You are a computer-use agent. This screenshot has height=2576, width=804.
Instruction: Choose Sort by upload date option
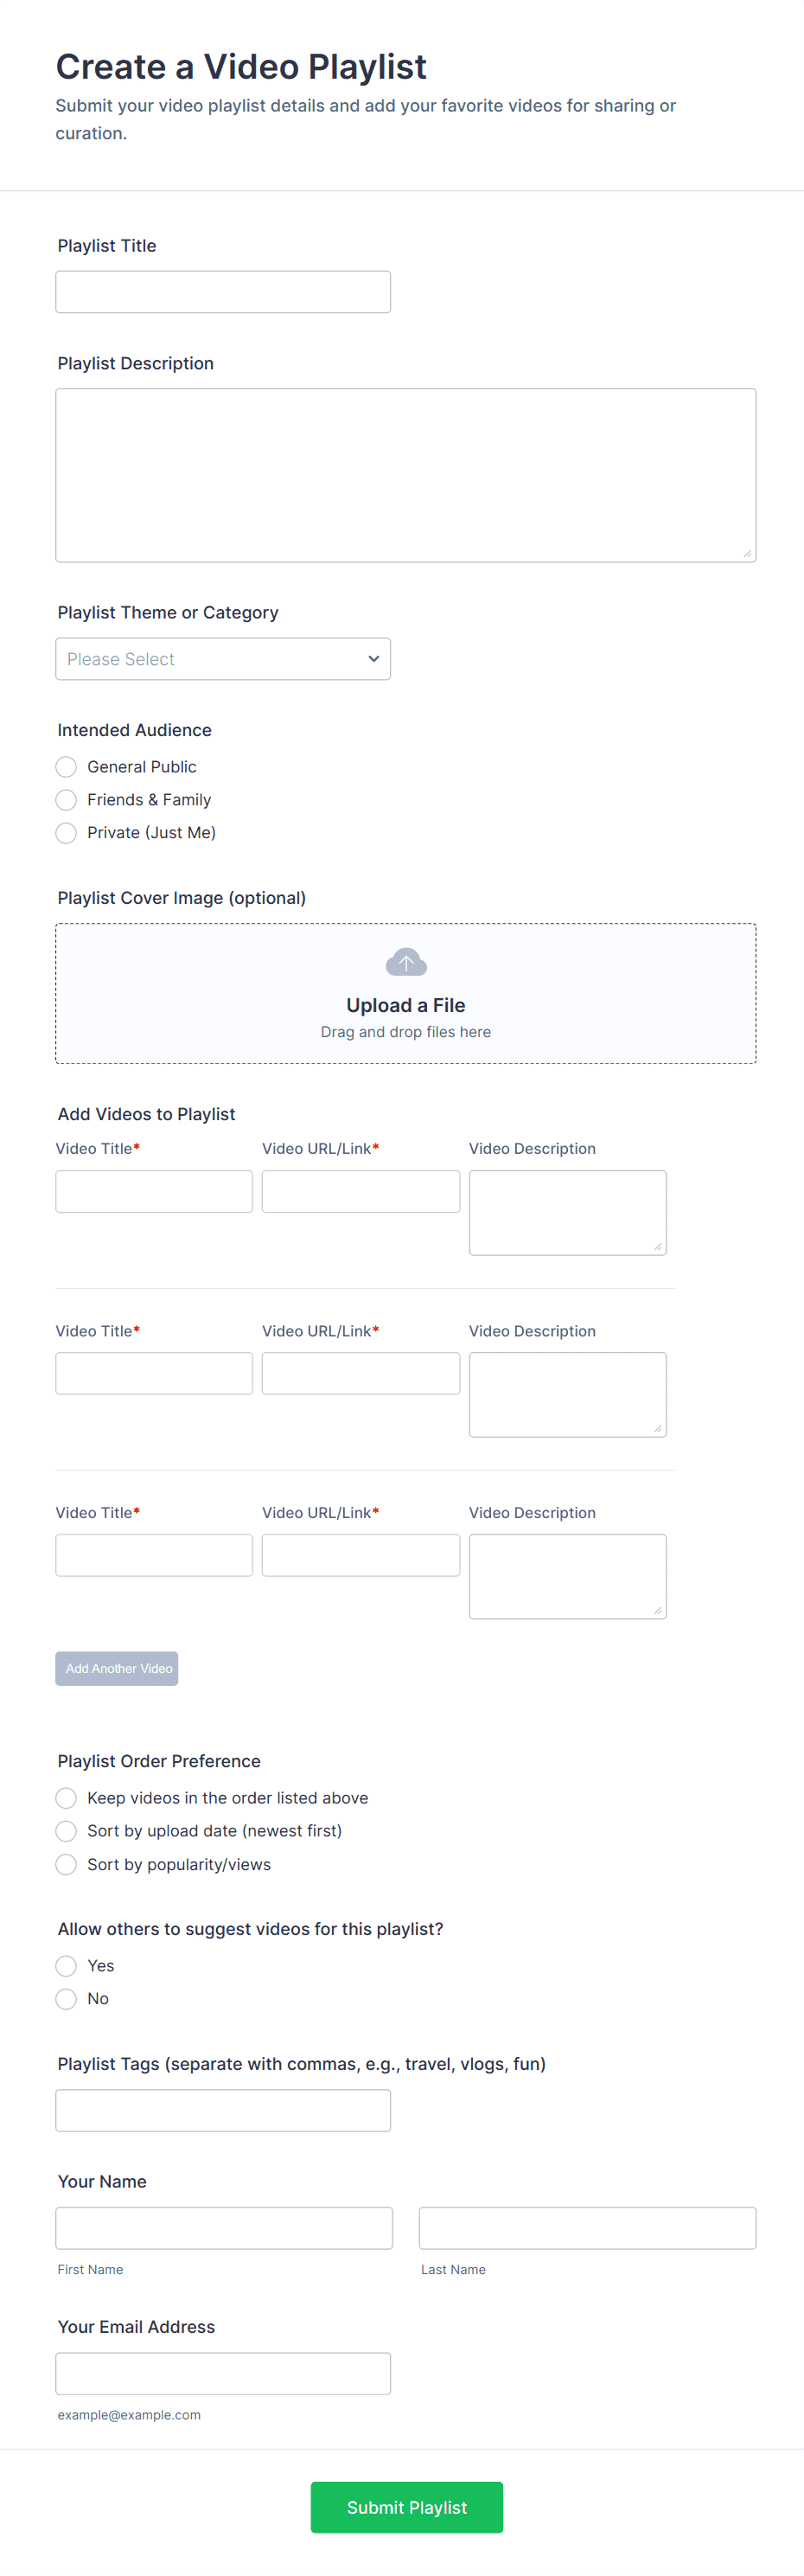(x=66, y=1831)
